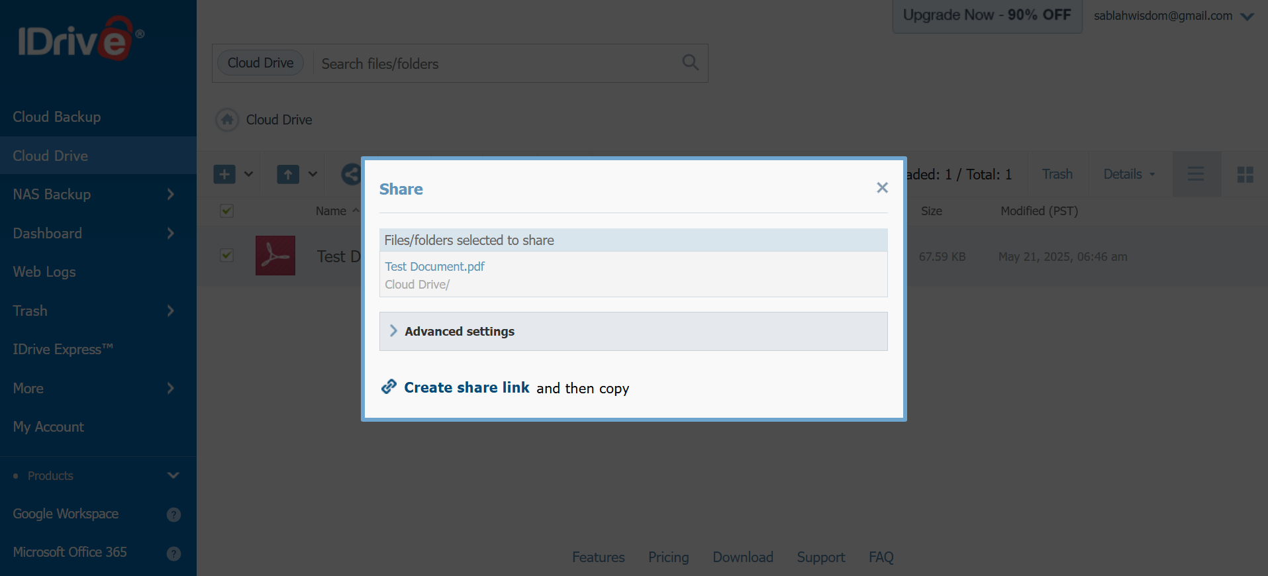Screen dimensions: 1268x576
Task: Open Microsoft Office 365 product link
Action: (70, 552)
